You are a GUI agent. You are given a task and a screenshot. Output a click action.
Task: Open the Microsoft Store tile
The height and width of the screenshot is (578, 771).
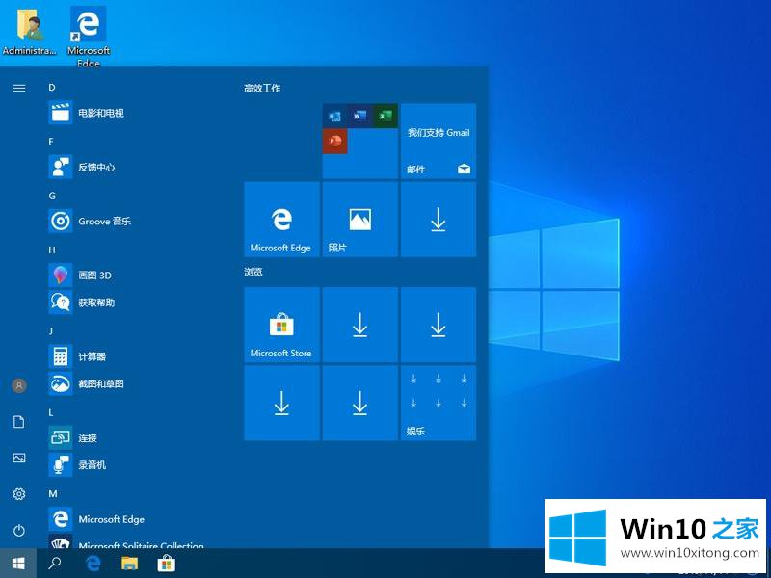click(281, 325)
